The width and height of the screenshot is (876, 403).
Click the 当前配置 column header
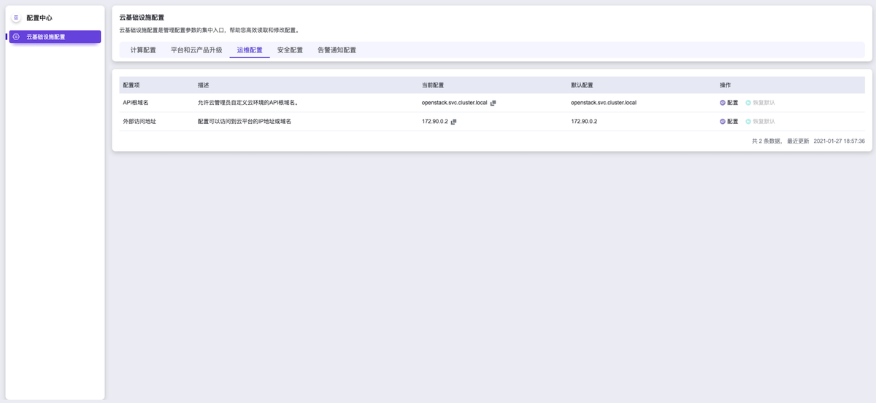tap(433, 85)
